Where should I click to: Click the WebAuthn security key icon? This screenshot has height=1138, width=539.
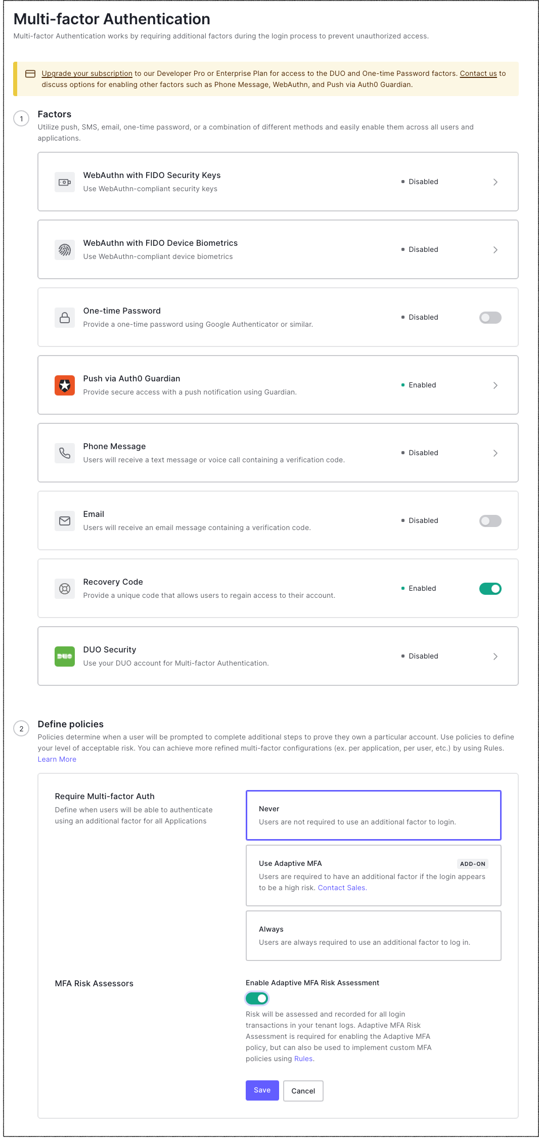(x=65, y=182)
